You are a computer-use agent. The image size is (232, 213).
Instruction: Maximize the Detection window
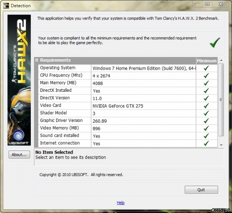click(x=207, y=4)
